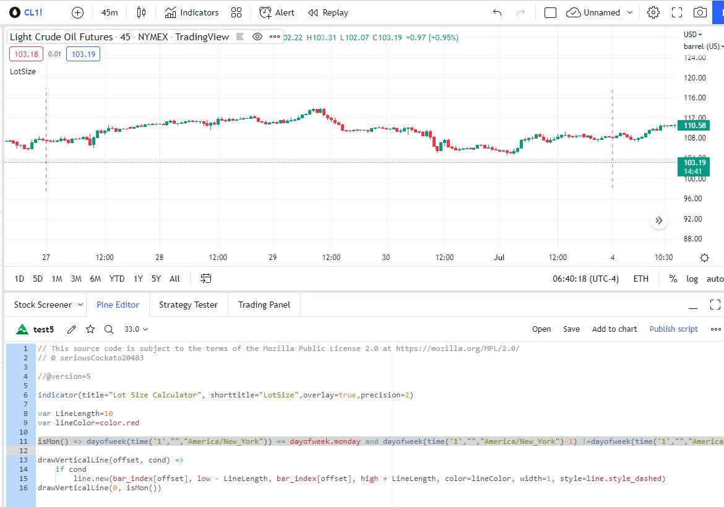Open the Indicators dialog
This screenshot has height=507, width=724.
(192, 12)
